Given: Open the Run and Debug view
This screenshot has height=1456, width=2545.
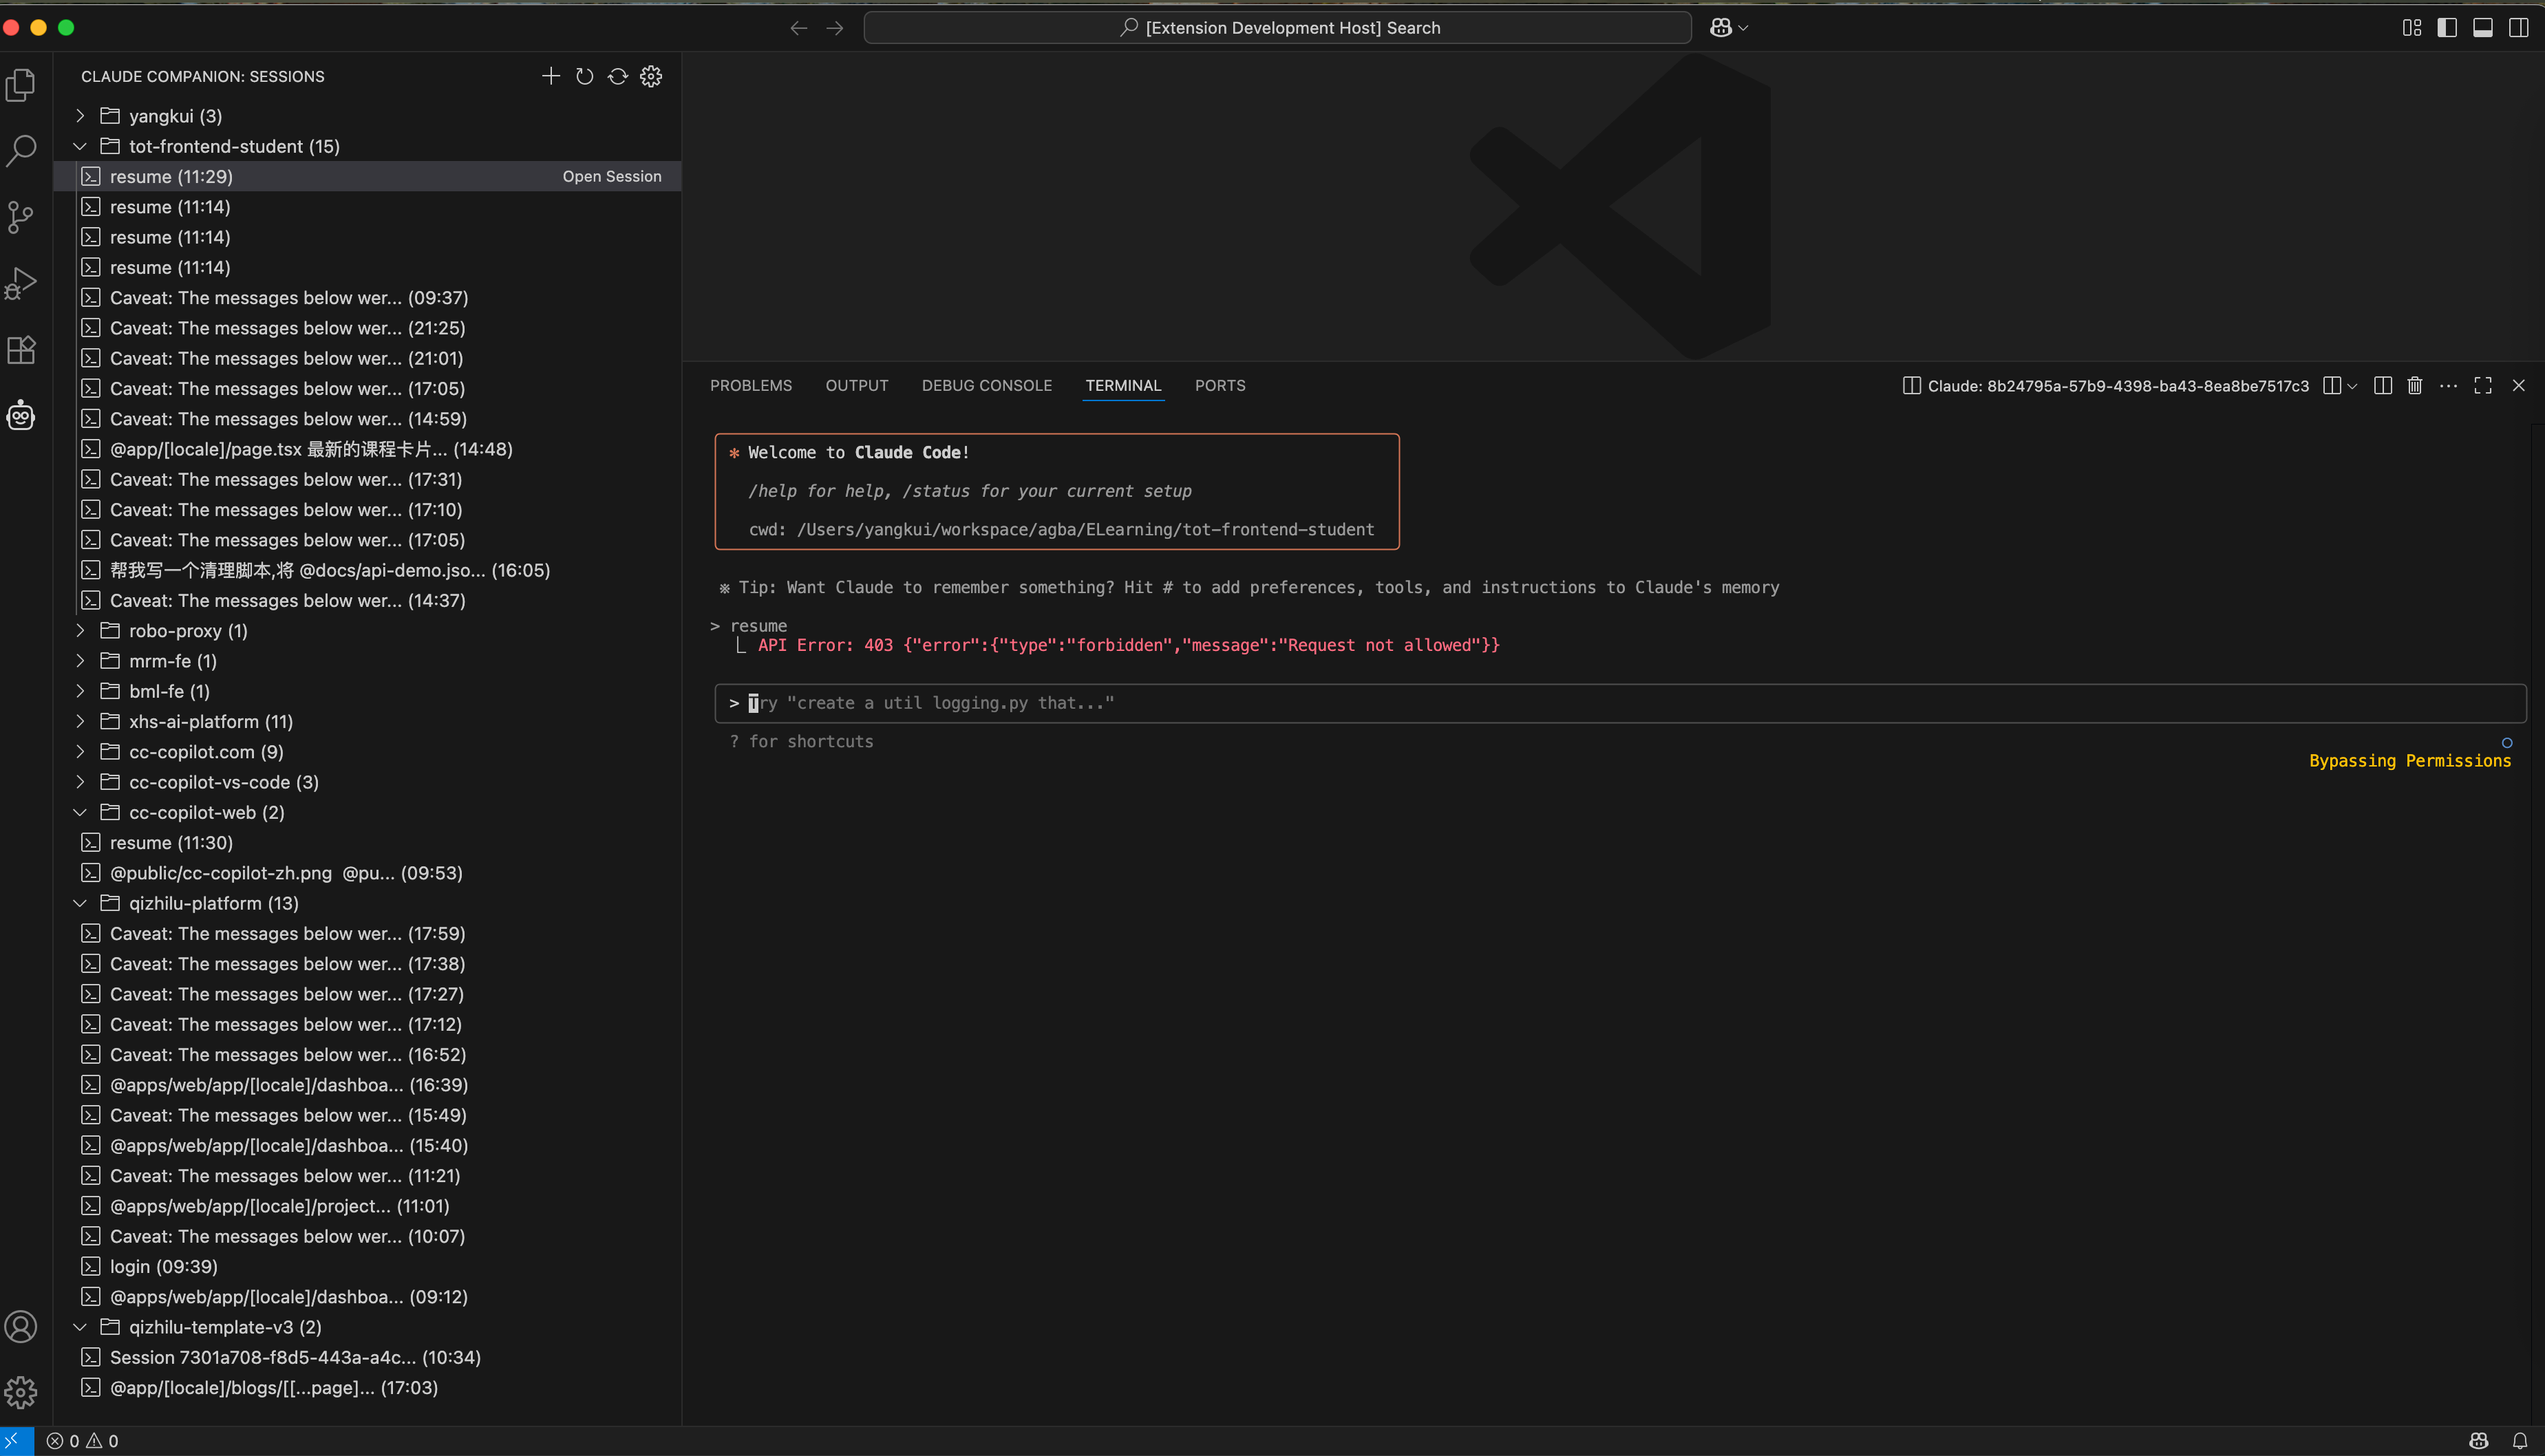Looking at the screenshot, I should pyautogui.click(x=21, y=283).
